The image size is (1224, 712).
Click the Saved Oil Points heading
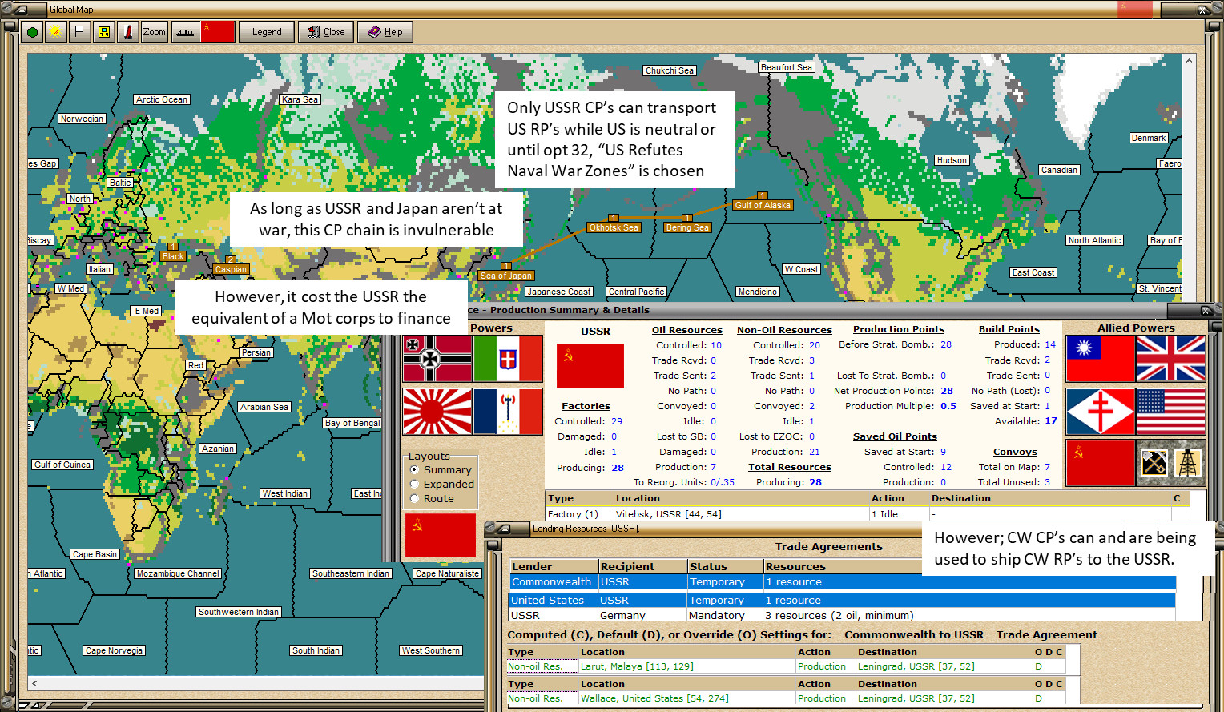point(895,436)
